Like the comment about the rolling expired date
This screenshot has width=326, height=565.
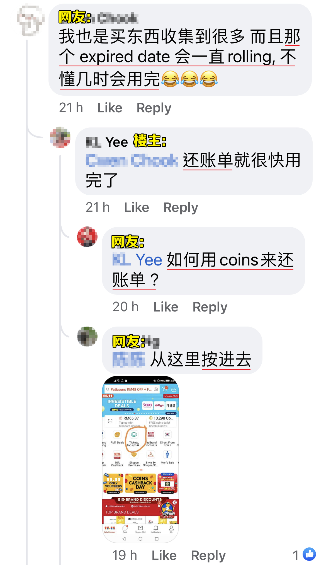[110, 108]
